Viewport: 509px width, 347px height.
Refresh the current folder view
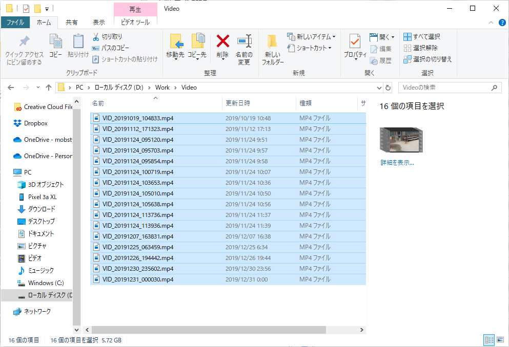point(388,88)
